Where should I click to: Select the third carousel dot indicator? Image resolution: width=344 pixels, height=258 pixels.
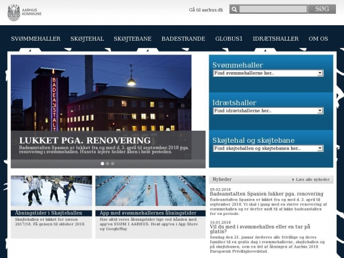tap(112, 163)
